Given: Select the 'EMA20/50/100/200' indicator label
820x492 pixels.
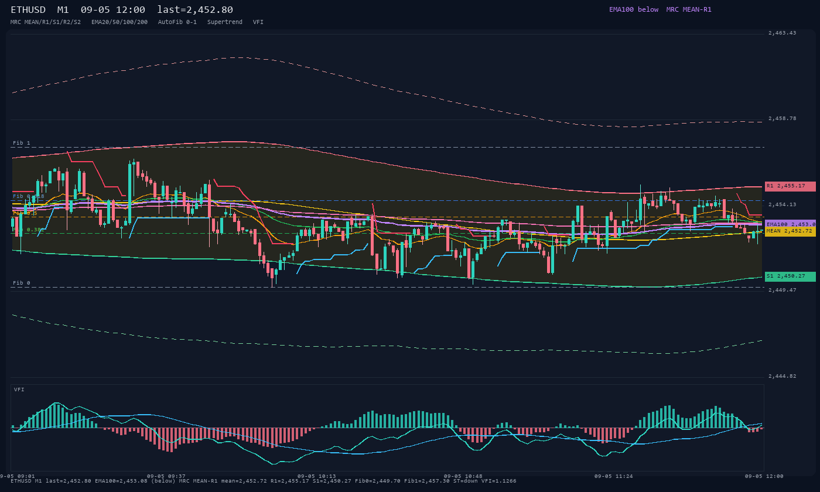Looking at the screenshot, I should pos(119,22).
